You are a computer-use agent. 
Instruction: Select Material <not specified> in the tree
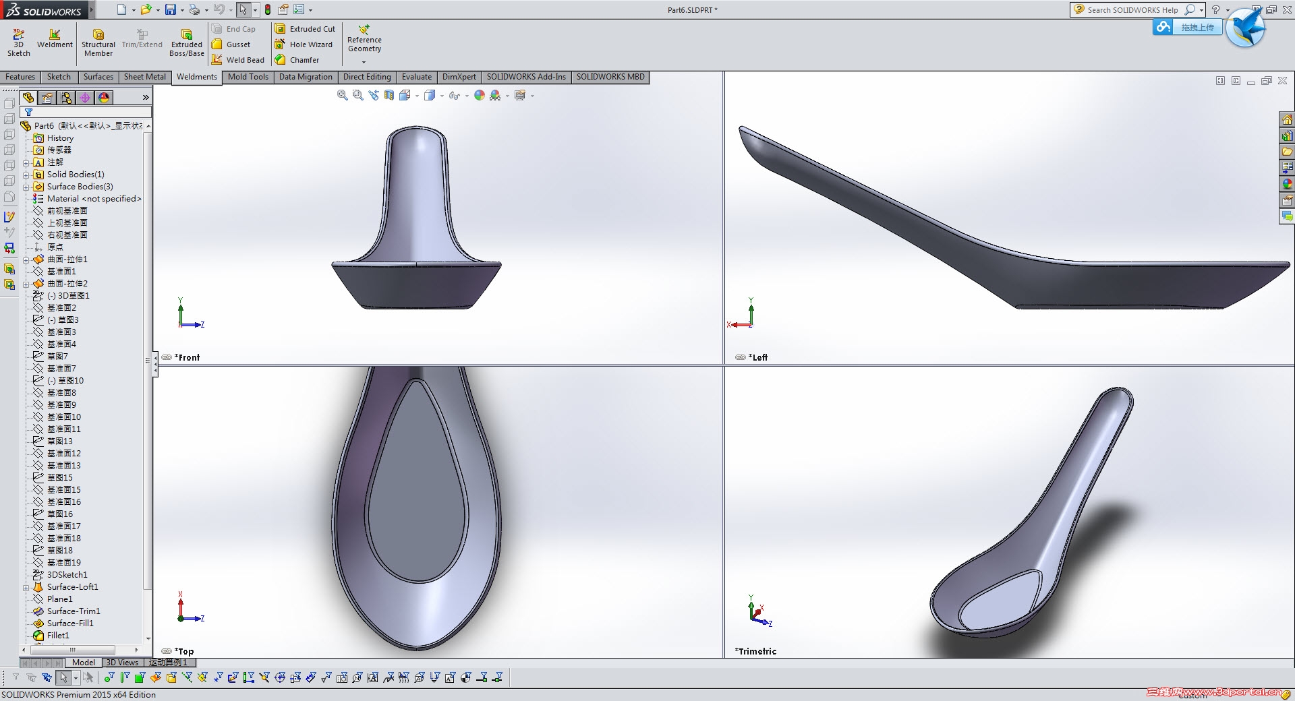point(87,199)
